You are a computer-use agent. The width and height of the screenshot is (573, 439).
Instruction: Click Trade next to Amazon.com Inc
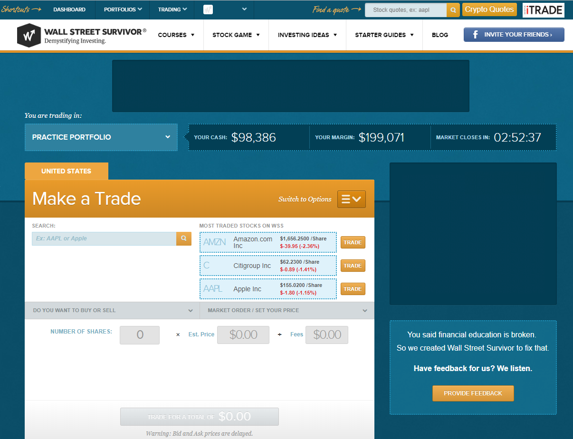click(x=353, y=242)
